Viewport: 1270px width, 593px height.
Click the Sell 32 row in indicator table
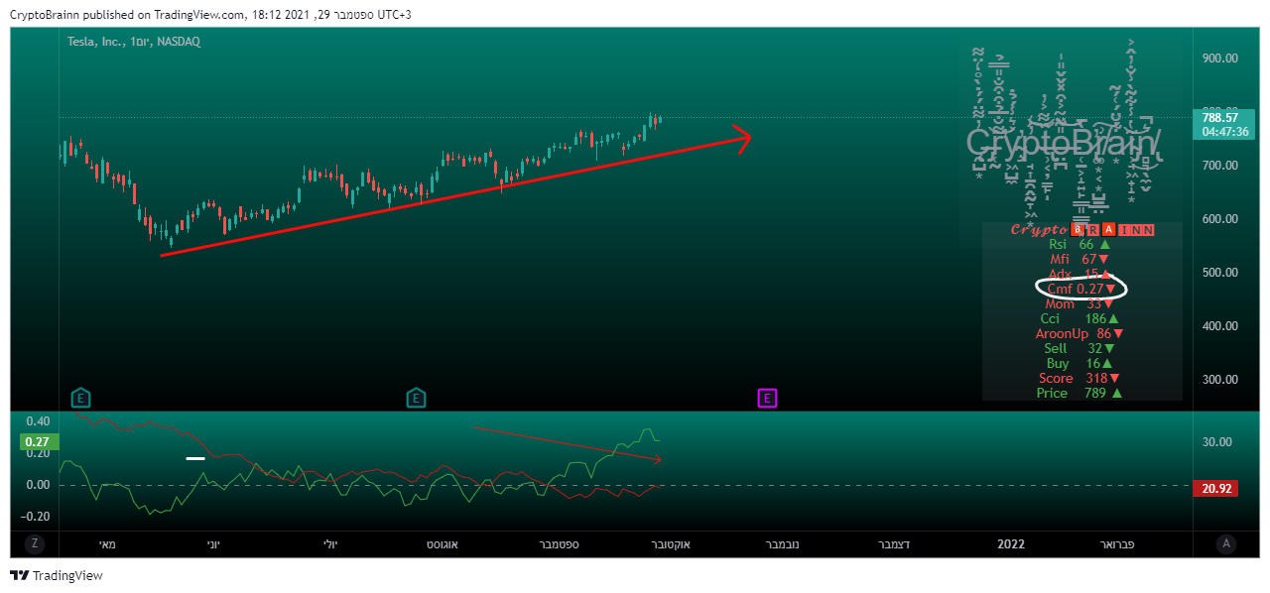pyautogui.click(x=1079, y=348)
